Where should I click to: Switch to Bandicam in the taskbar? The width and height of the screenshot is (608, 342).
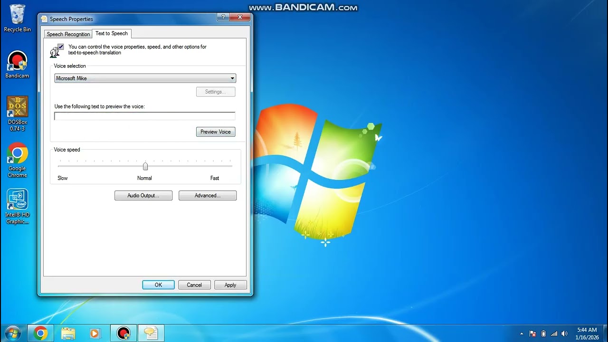[123, 333]
